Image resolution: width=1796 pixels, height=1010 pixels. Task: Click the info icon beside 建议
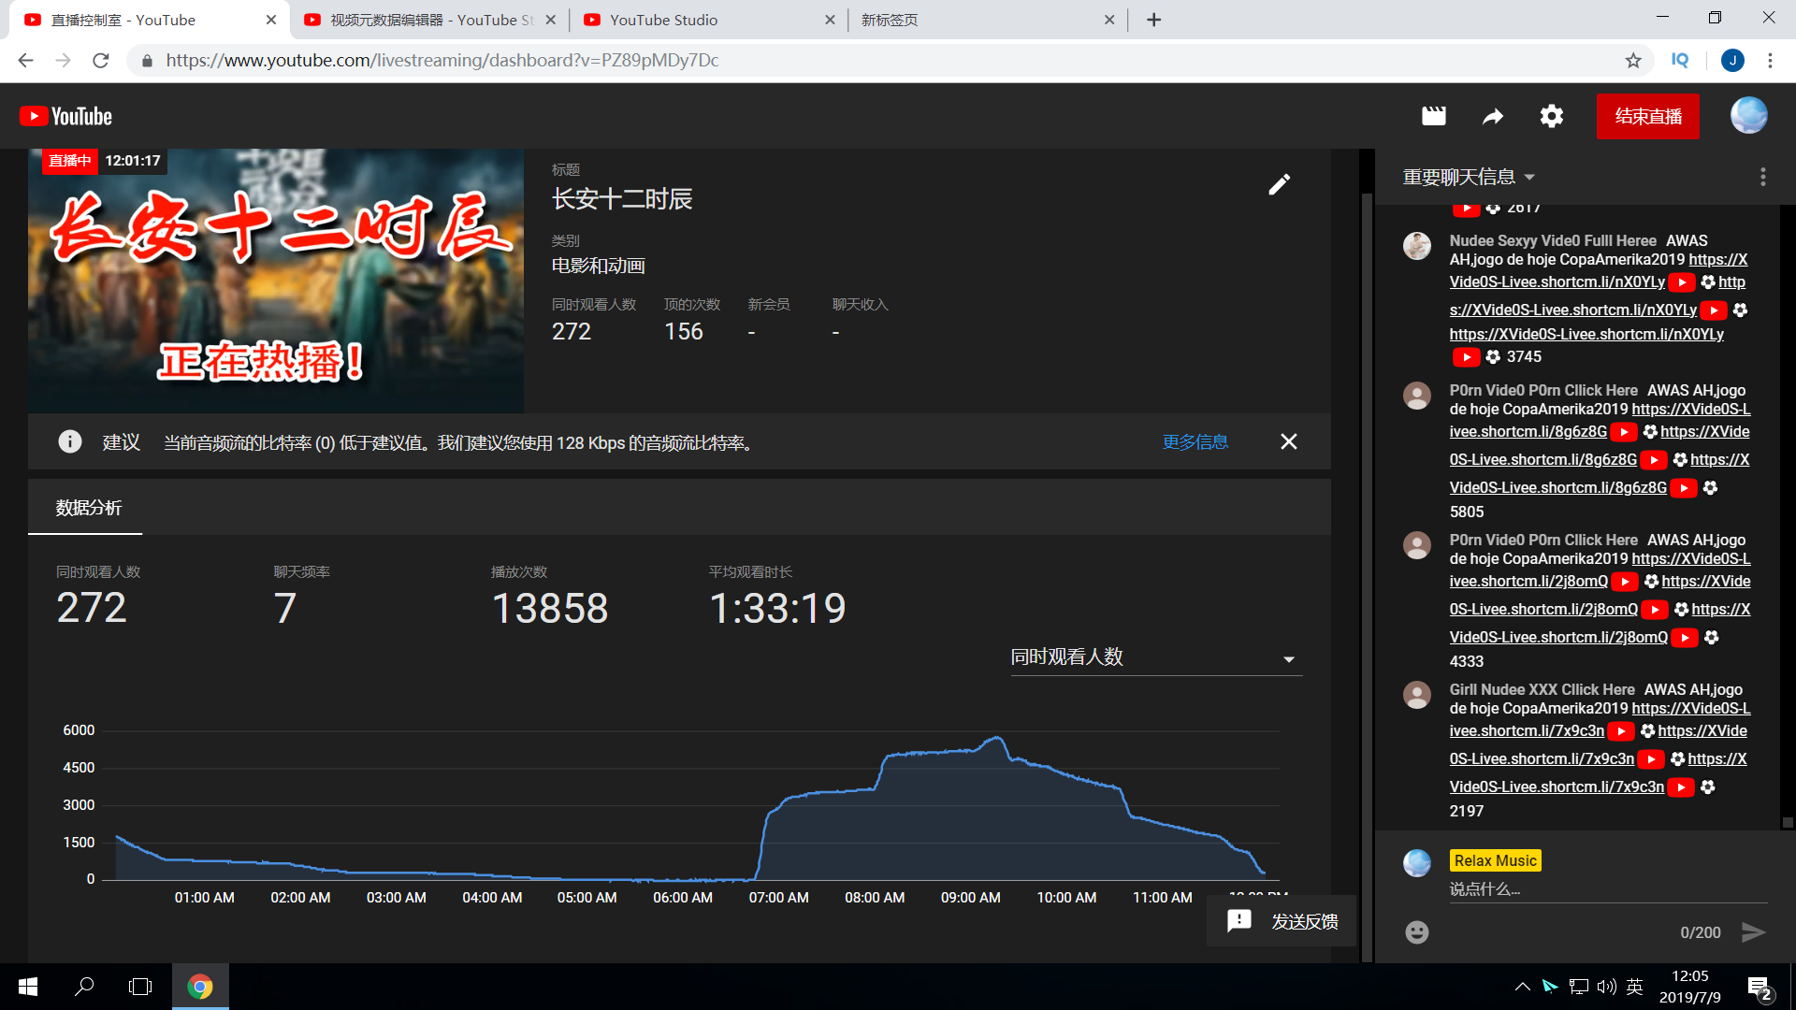coord(70,441)
